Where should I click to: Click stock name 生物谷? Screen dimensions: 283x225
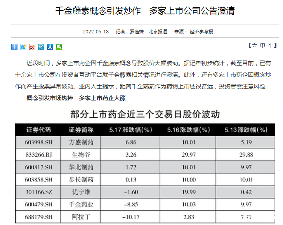(81, 155)
